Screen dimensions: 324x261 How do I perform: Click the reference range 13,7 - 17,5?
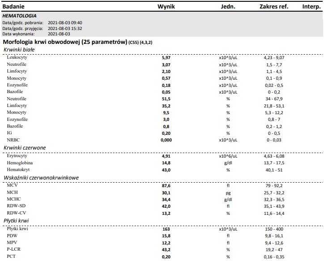pos(274,163)
